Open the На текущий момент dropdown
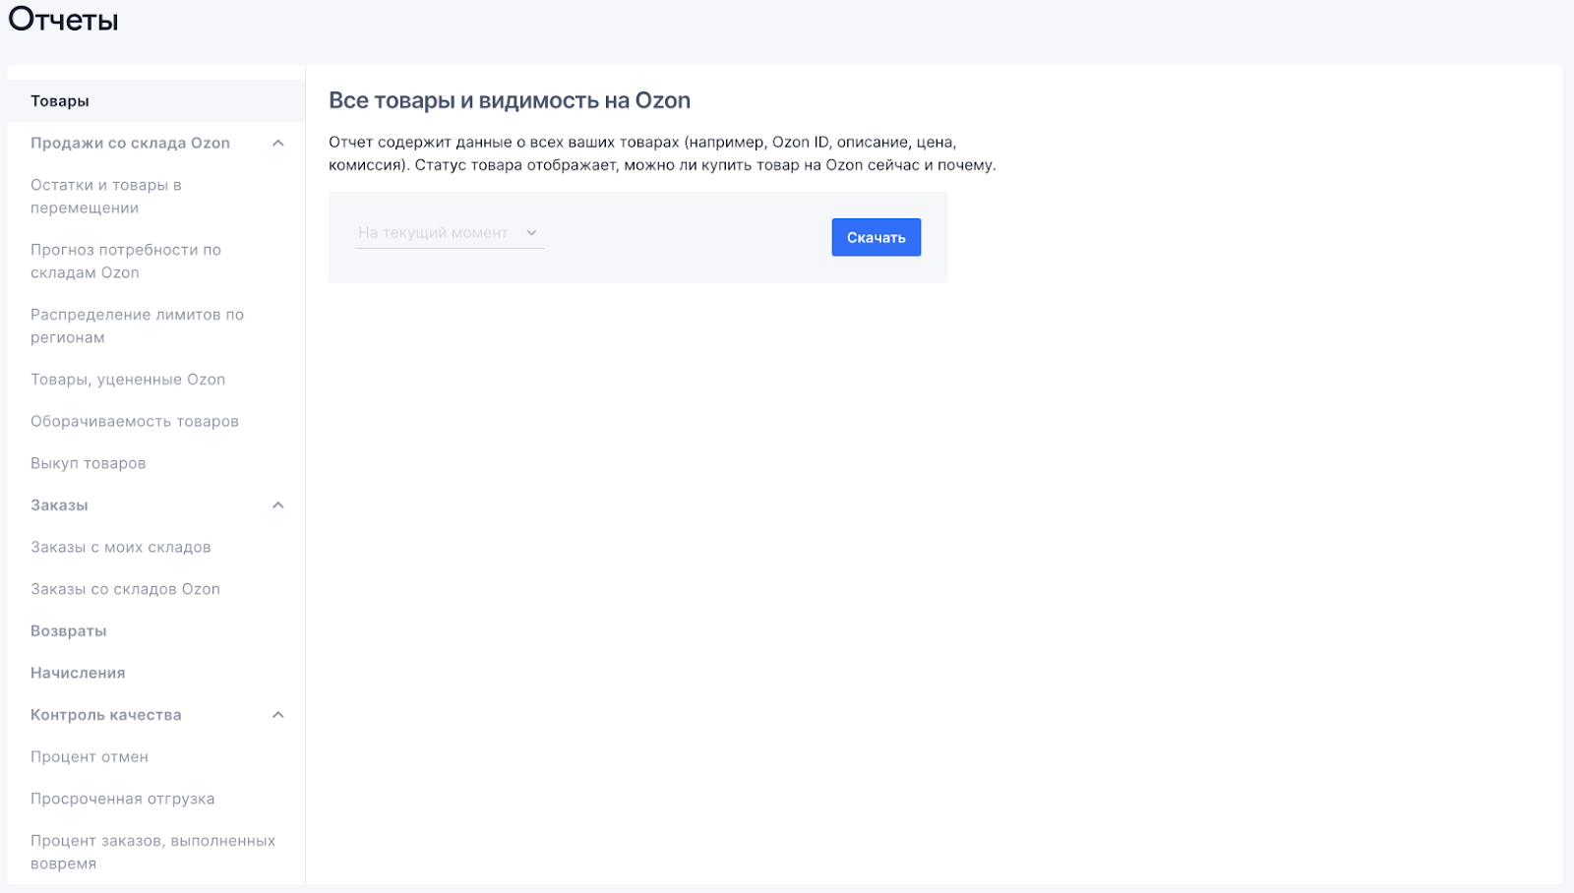 pyautogui.click(x=449, y=233)
